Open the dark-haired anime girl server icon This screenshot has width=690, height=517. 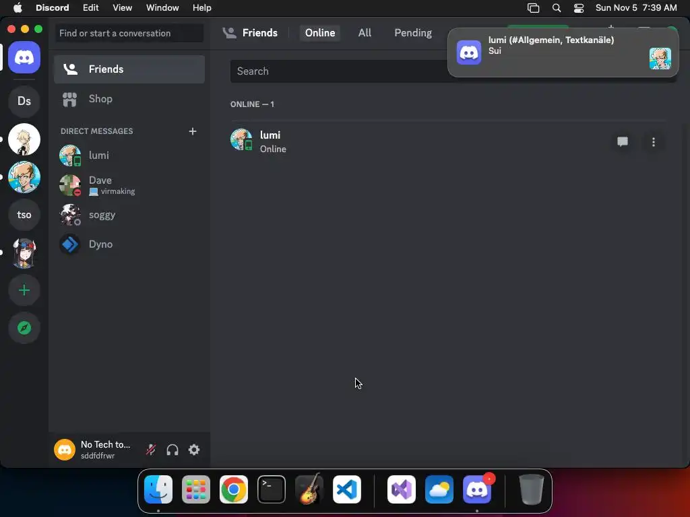coord(24,253)
